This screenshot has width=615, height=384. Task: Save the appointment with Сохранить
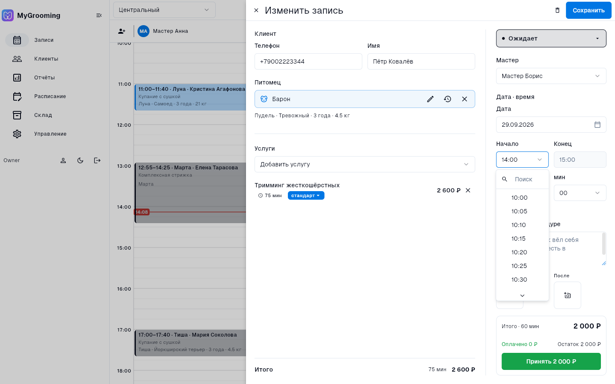589,10
